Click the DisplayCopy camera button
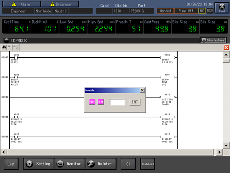This screenshot has height=173, width=230. tap(213, 40)
